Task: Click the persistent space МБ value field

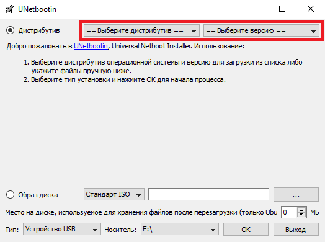Action: click(x=290, y=212)
